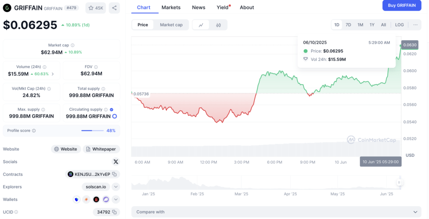Click the 10 Jun '25 05:29:00 label
The width and height of the screenshot is (429, 219).
click(x=380, y=162)
